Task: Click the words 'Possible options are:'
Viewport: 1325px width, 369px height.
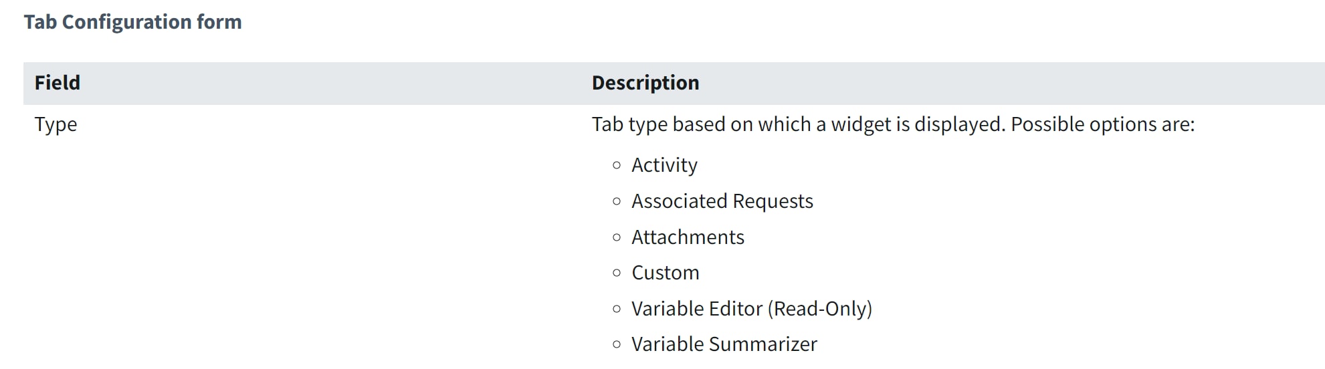Action: [x=1103, y=124]
